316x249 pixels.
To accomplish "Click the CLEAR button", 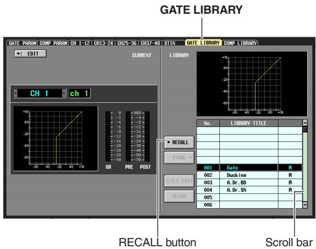I will (179, 196).
